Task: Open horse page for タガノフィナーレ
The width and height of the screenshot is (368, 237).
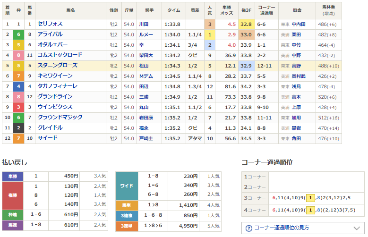Action: [x=58, y=86]
